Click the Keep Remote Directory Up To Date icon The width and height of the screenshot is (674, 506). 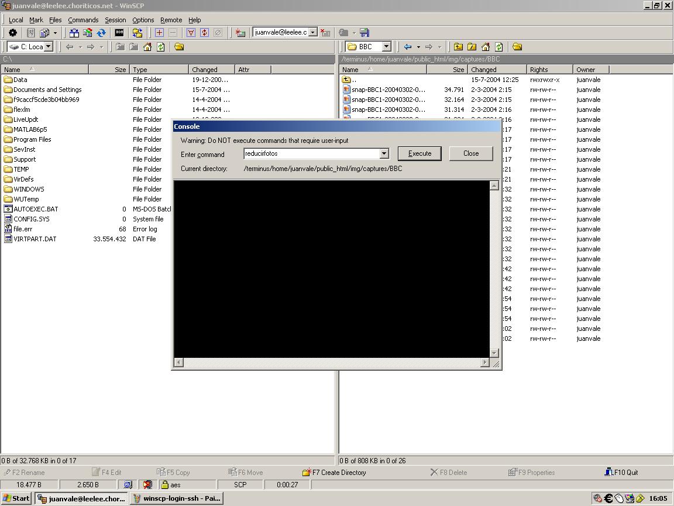click(87, 33)
